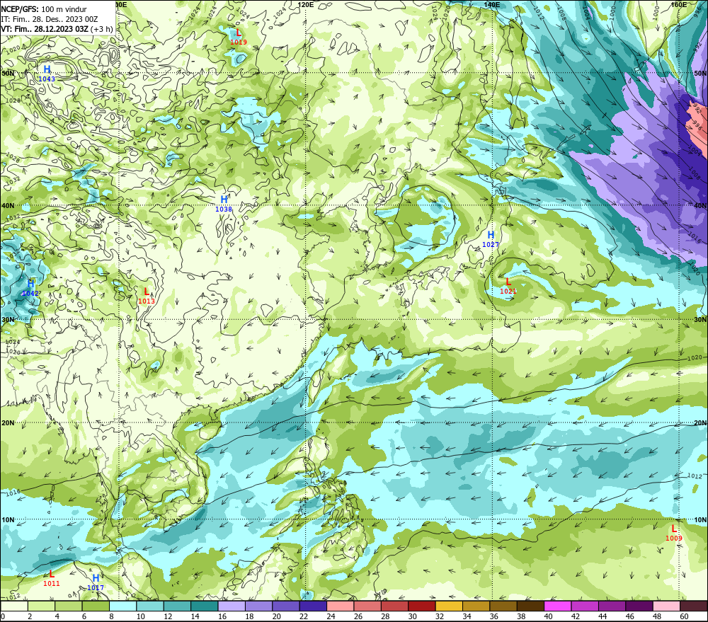Click the dark purple legend swatch at 46
708x622 pixels.
639,606
